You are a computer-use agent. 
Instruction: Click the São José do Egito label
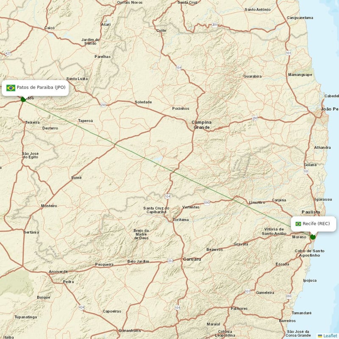click(30, 155)
